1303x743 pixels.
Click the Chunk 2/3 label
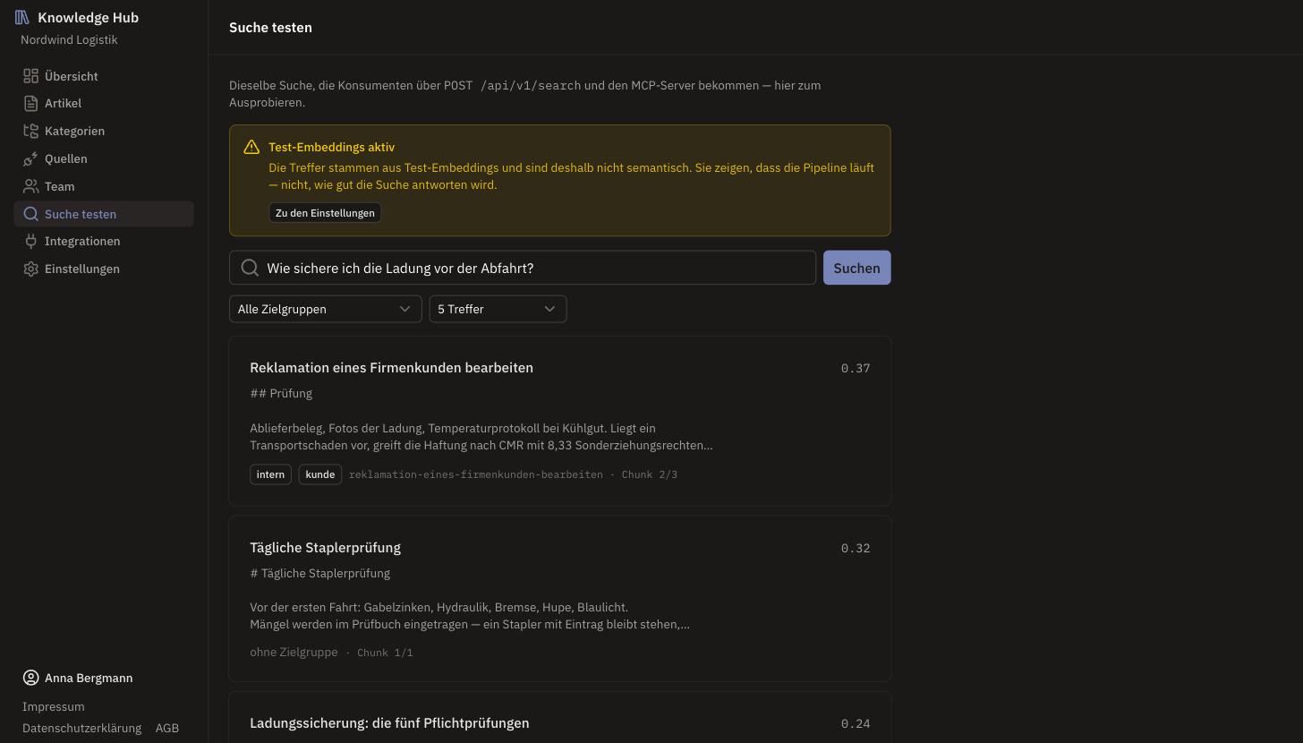[649, 474]
